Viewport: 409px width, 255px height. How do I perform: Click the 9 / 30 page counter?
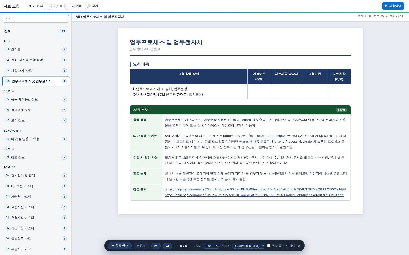pyautogui.click(x=58, y=6)
